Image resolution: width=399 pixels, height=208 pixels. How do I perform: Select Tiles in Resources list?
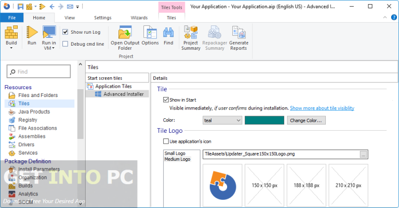(x=39, y=103)
